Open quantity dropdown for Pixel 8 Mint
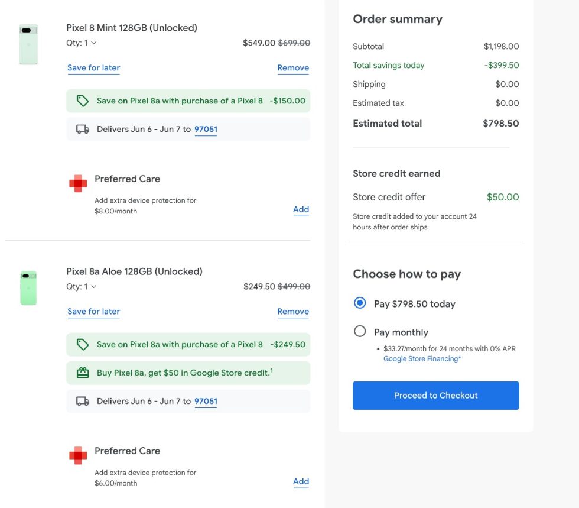The image size is (579, 508). pos(82,43)
